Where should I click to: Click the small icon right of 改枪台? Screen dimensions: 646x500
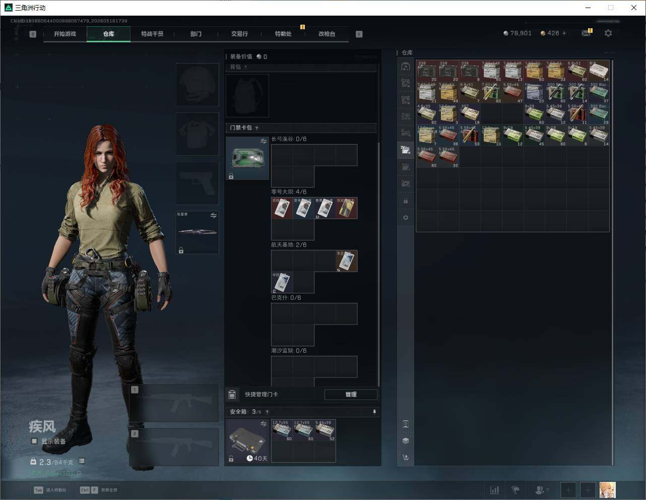point(359,34)
